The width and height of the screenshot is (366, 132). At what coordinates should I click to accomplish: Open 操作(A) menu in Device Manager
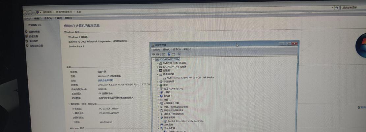coord(166,49)
